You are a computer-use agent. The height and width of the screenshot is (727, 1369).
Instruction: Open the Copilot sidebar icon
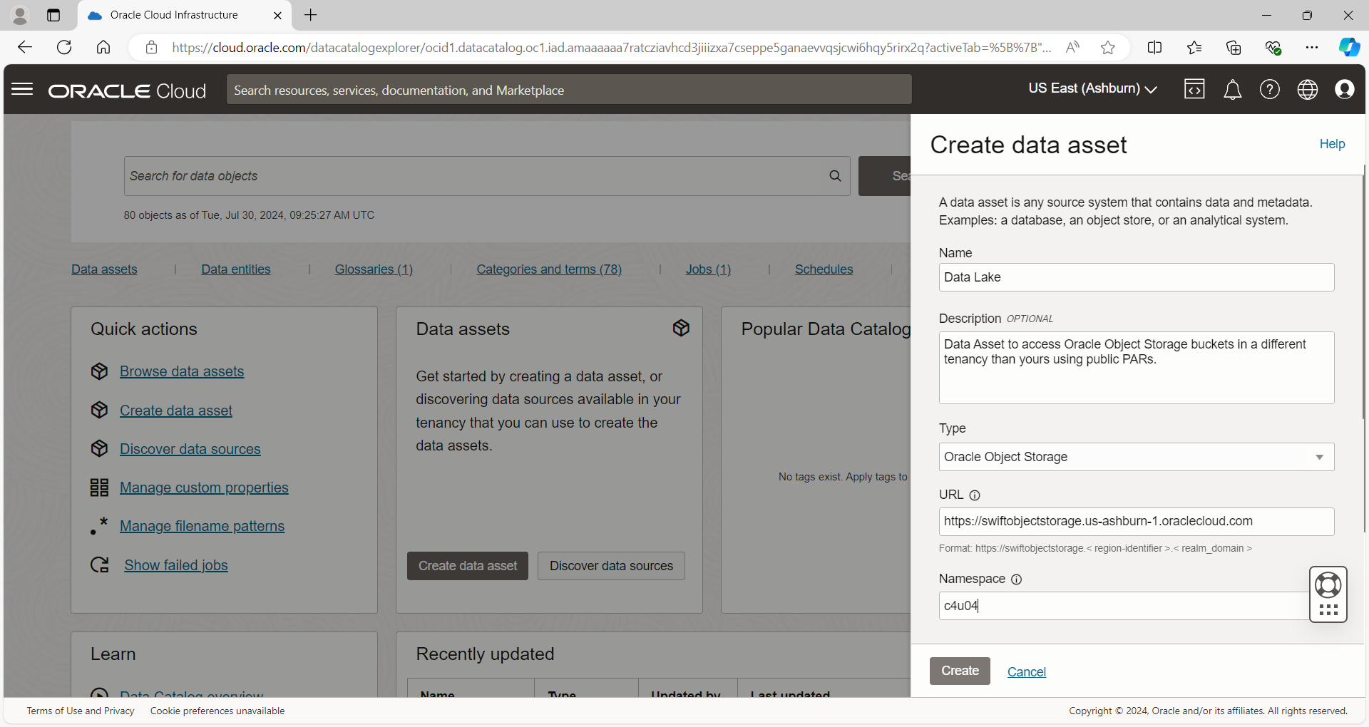click(x=1349, y=48)
